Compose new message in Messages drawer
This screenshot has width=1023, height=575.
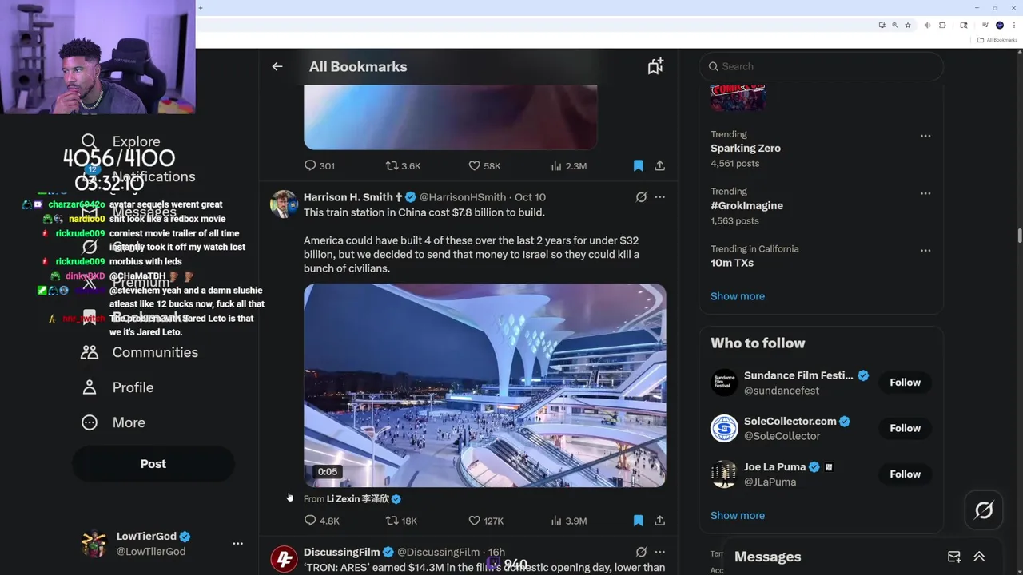coord(954,557)
